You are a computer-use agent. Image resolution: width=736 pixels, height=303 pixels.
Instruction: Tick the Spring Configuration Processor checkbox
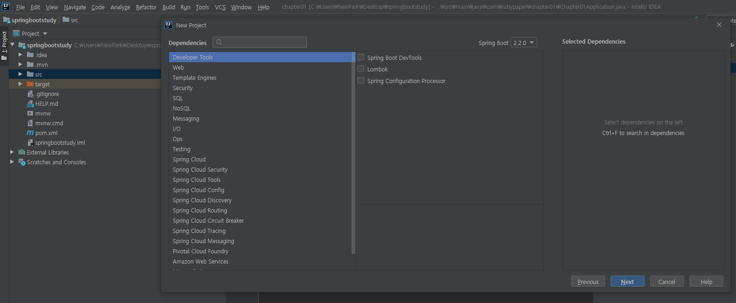[x=361, y=81]
